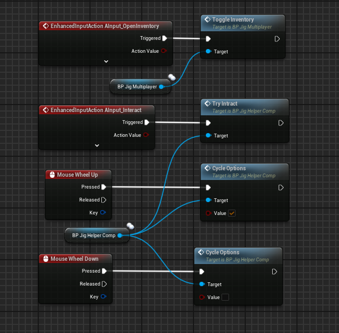The width and height of the screenshot is (339, 333).
Task: Select the Mouse Wheel Down node title
Action: coord(74,259)
